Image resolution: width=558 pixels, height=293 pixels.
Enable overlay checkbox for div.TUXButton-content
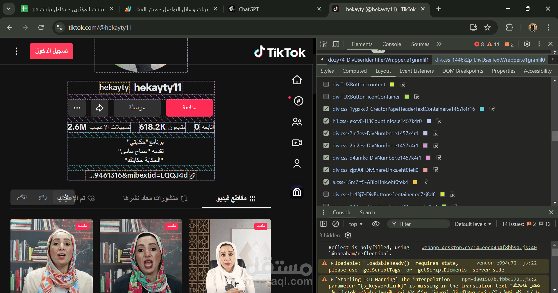pos(326,84)
